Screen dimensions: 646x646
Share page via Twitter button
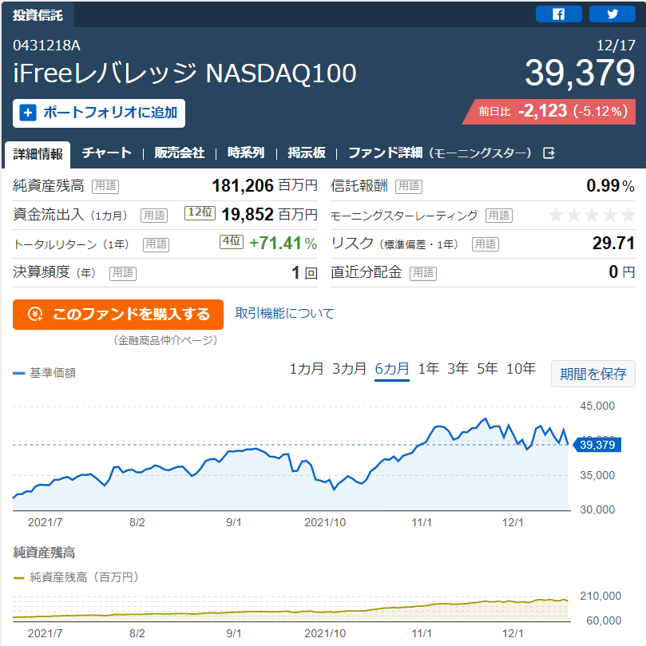pos(612,14)
